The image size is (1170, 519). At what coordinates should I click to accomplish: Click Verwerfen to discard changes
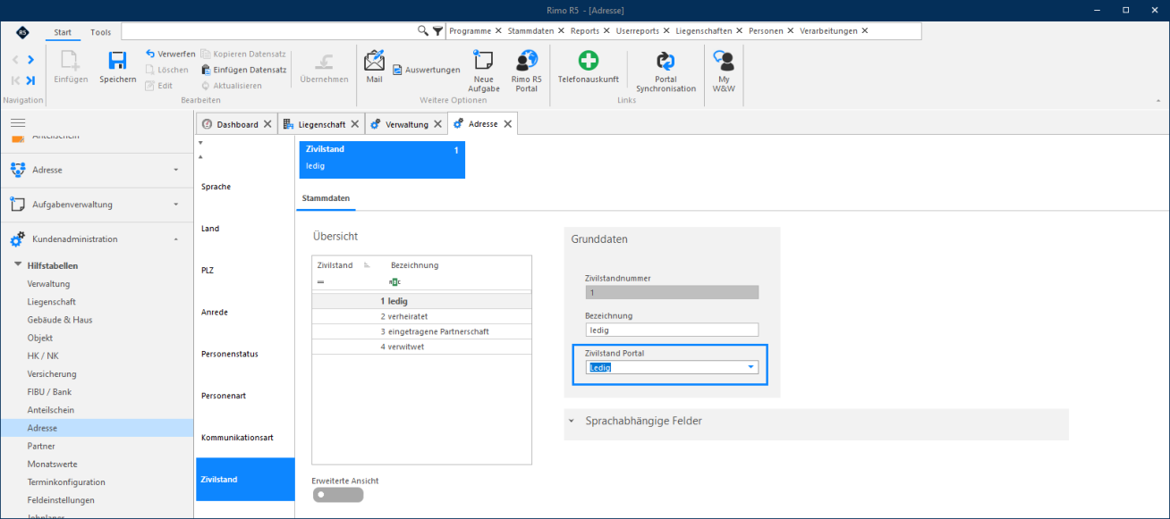pos(170,54)
